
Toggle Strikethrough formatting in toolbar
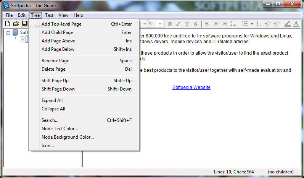click(196, 24)
